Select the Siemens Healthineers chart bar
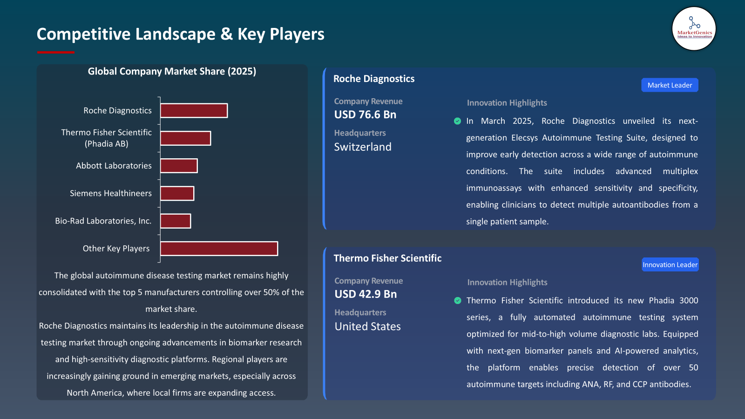Screen dimensions: 745x419 (x=177, y=193)
